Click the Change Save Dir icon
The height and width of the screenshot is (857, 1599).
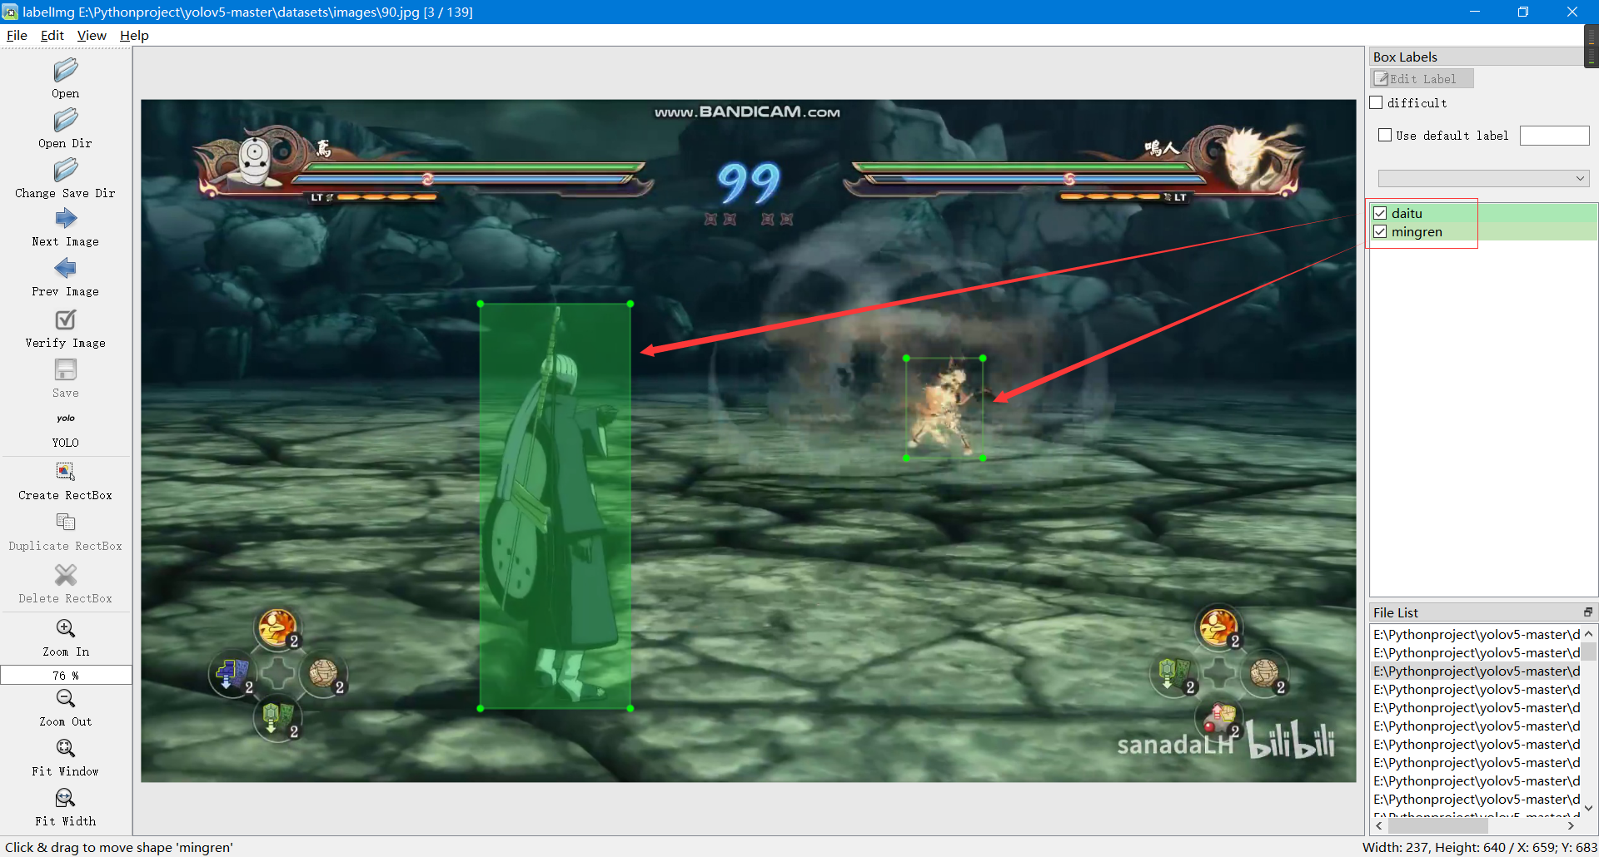pos(65,171)
